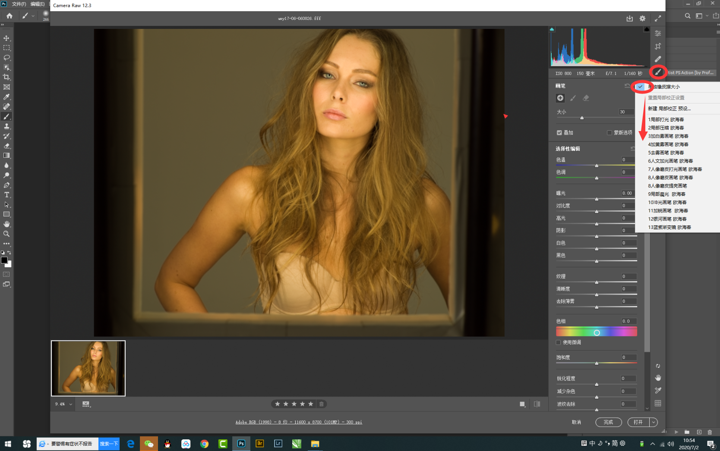Screen dimensions: 720x451
Task: Show hidden icons chevron in system tray
Action: click(652, 444)
